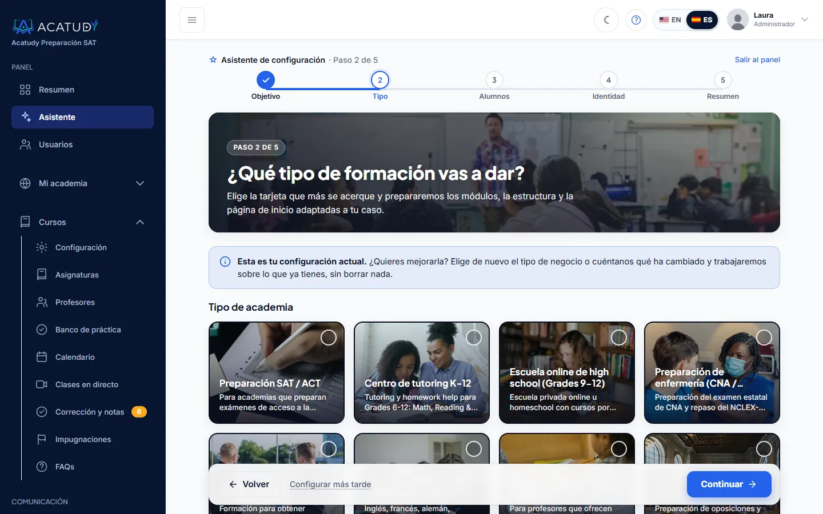
Task: Click the Laura profile avatar
Action: (x=738, y=20)
